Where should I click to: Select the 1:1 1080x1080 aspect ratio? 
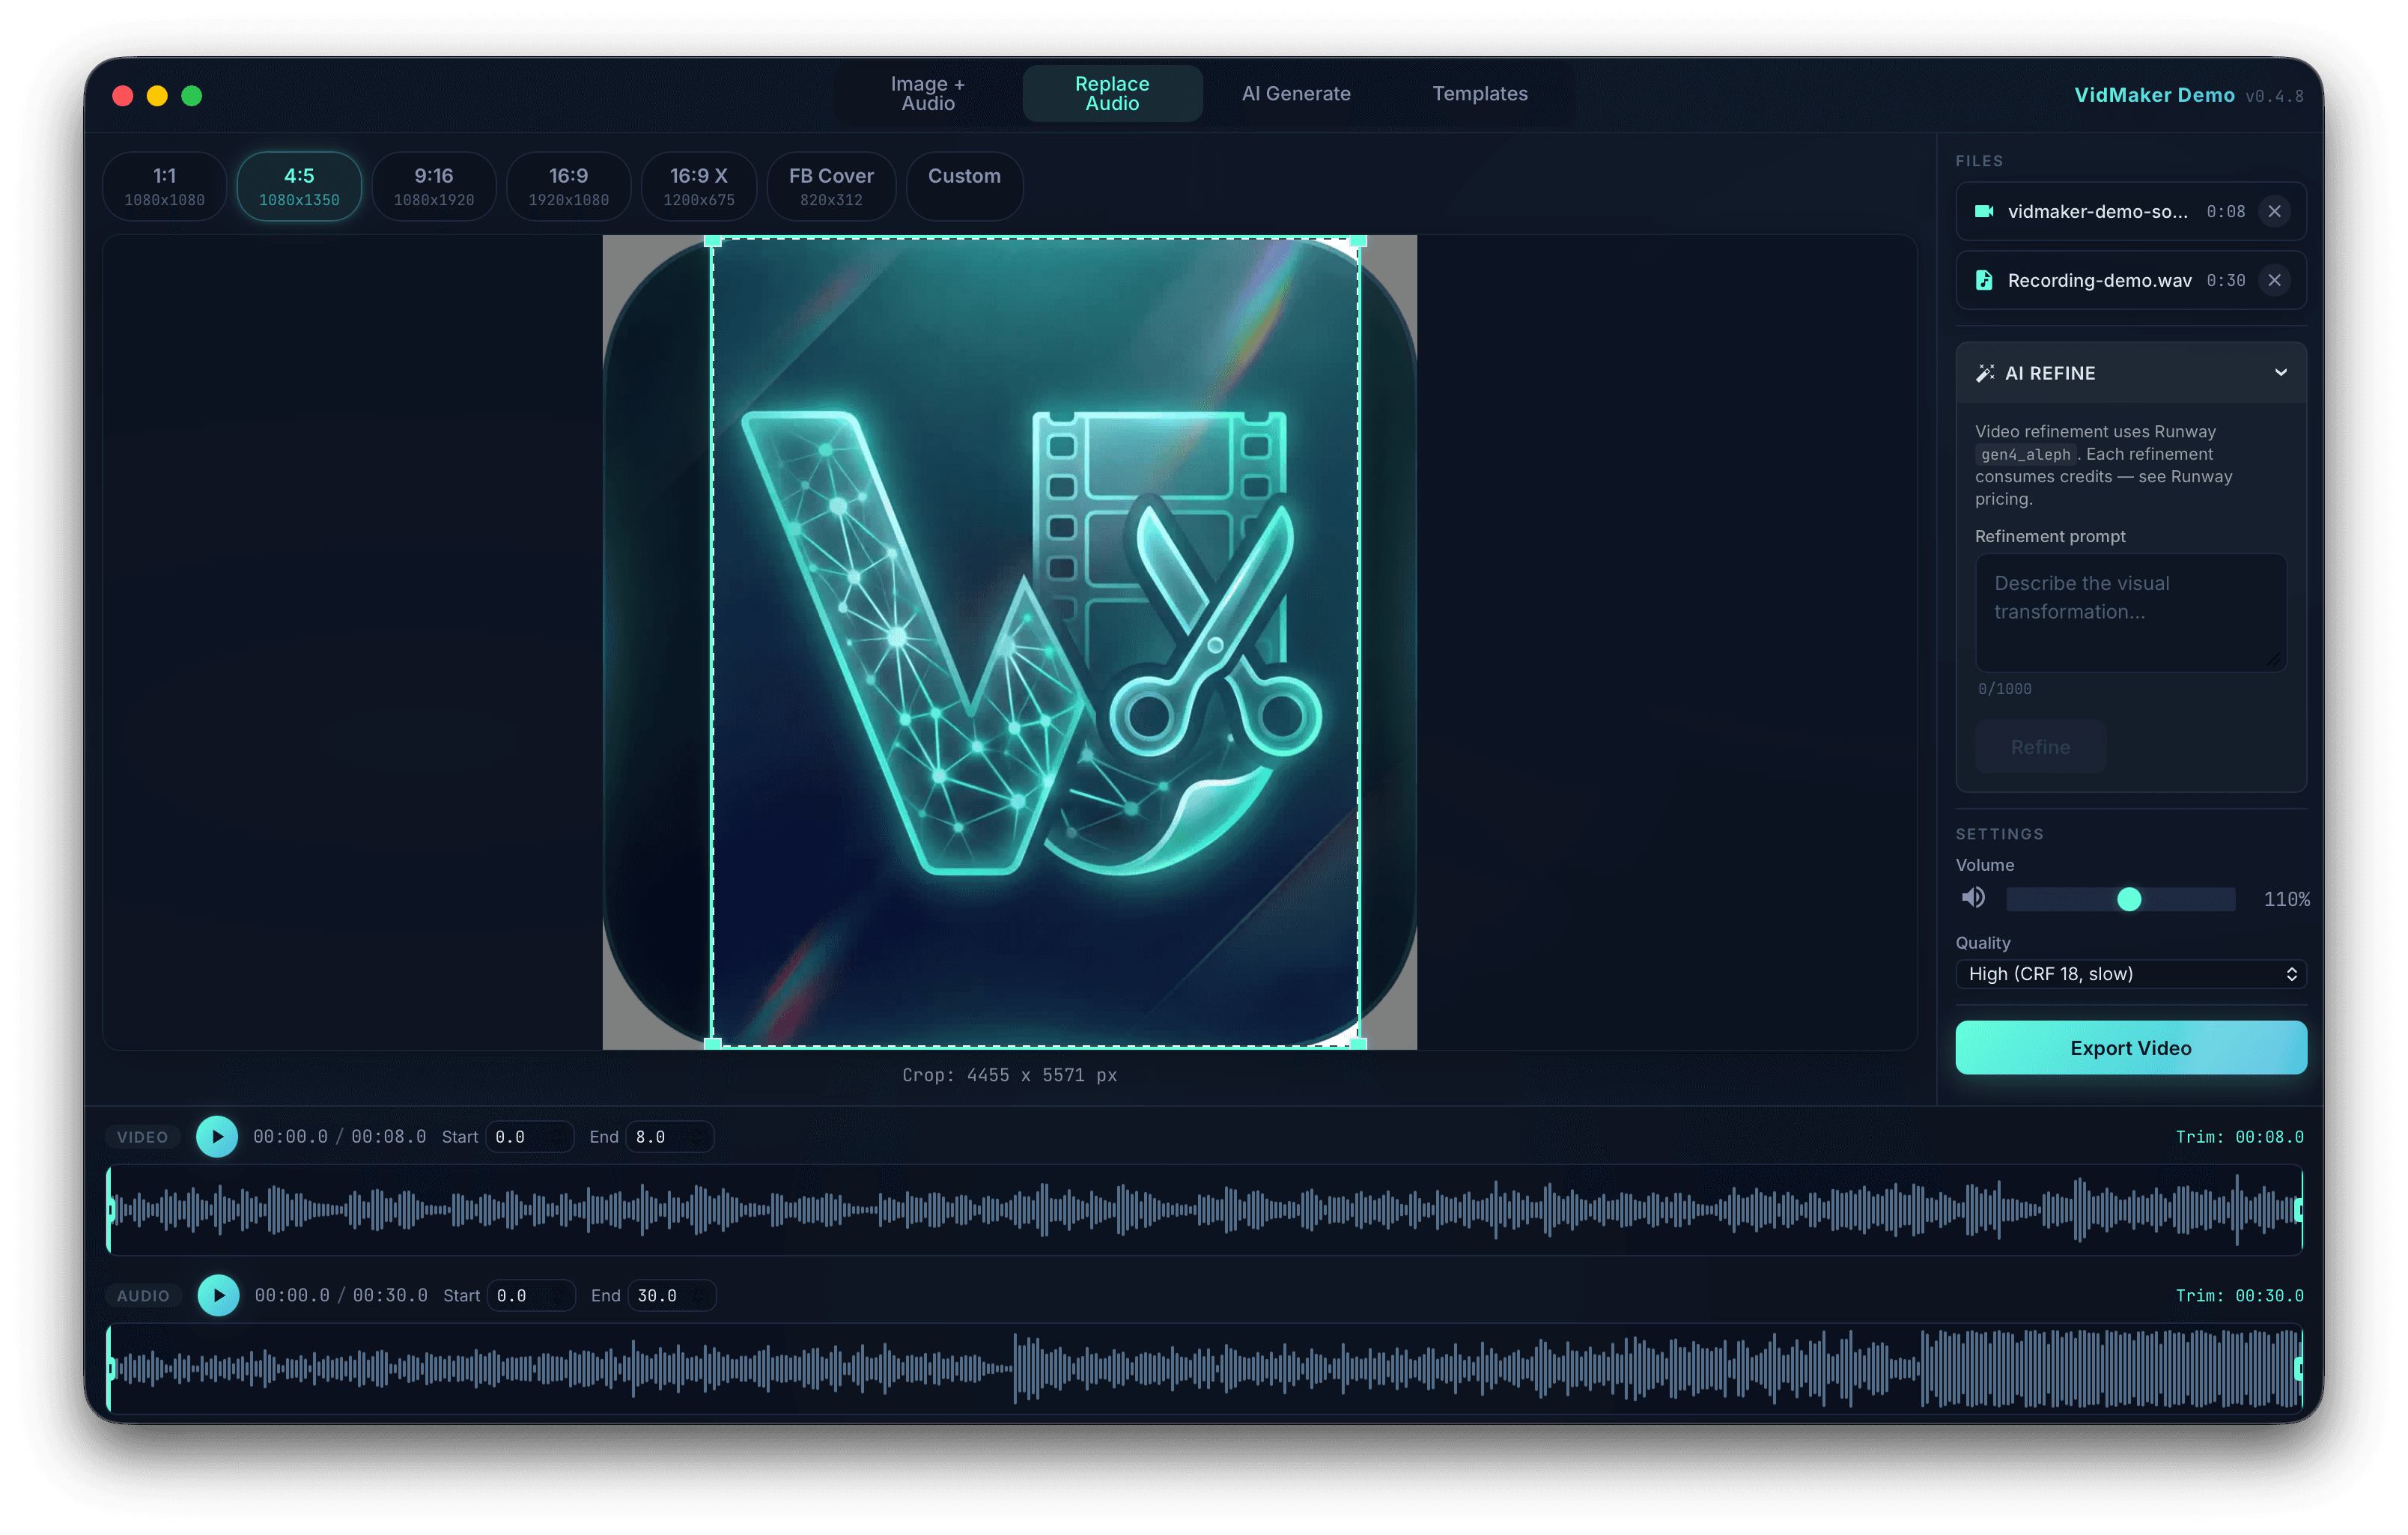164,186
